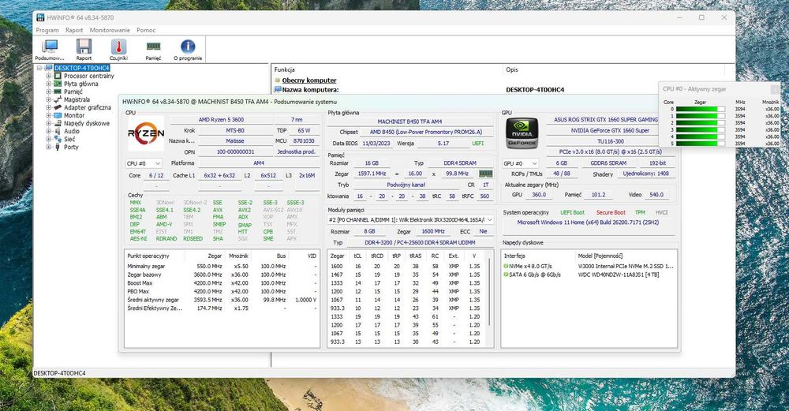Click the Monitor tree icon
This screenshot has height=411, width=789.
point(58,115)
